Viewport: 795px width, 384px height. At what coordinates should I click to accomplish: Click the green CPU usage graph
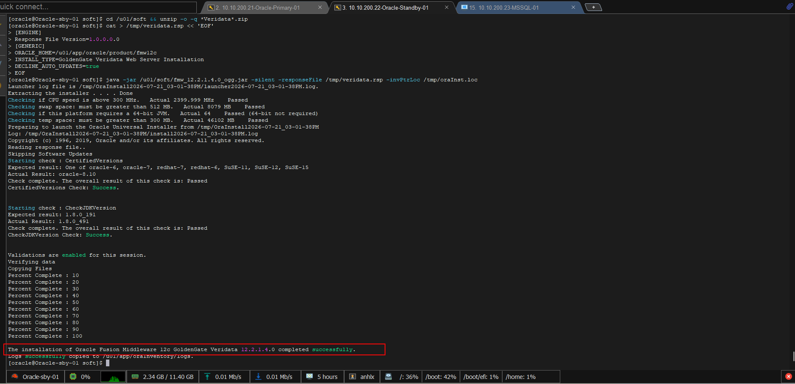[113, 376]
